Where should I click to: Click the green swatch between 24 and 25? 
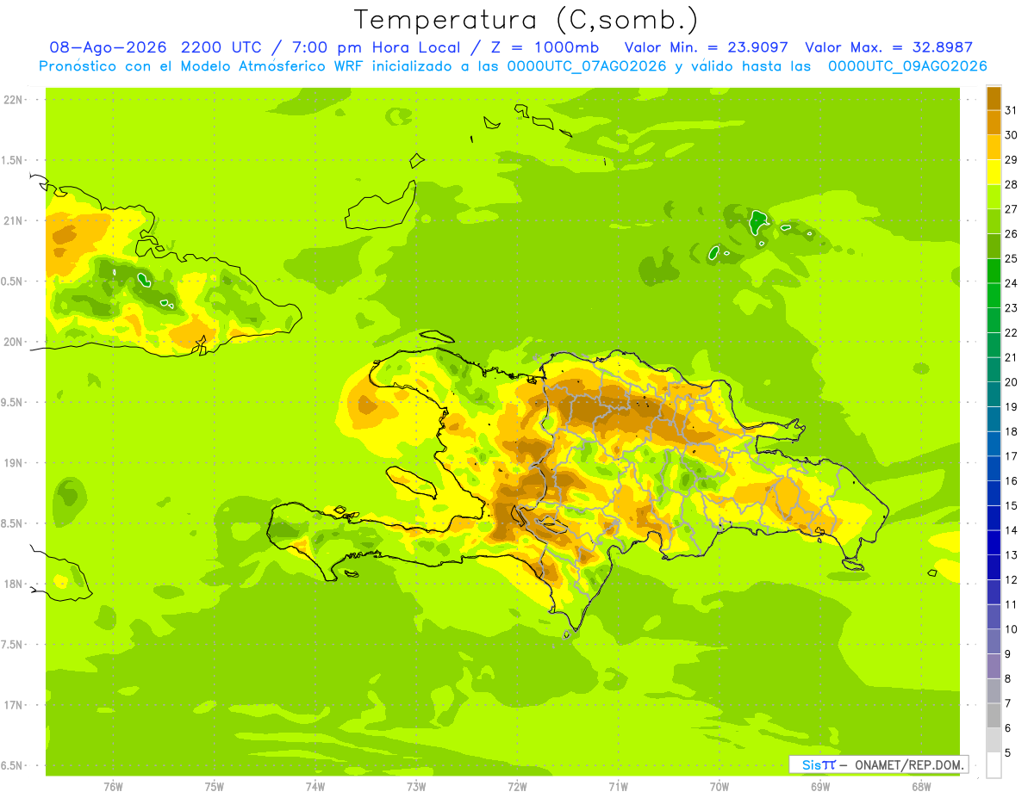pos(994,271)
